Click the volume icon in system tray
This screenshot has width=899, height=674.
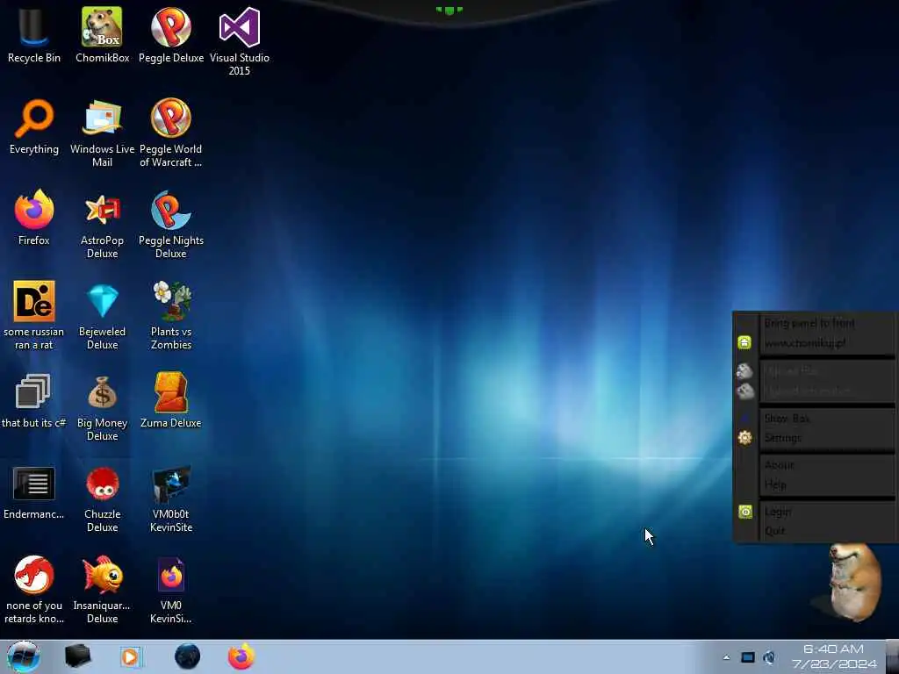[769, 657]
